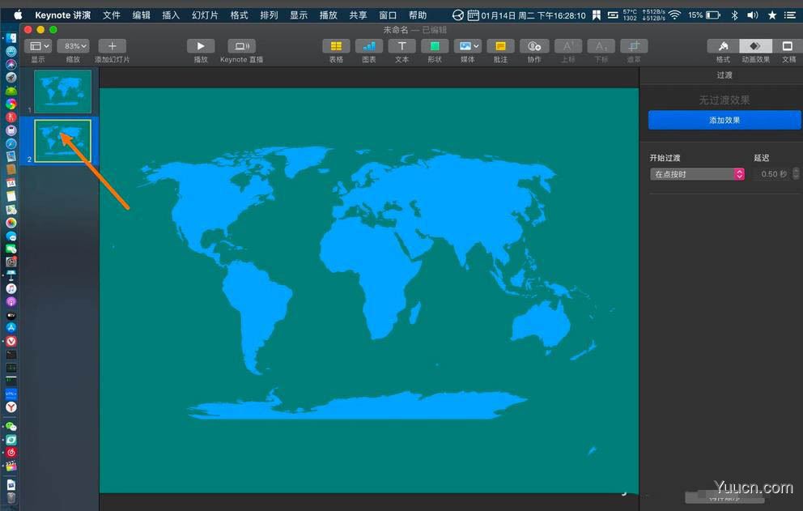Click the Wi-Fi status icon in menu bar
This screenshot has height=511, width=803.
click(674, 15)
